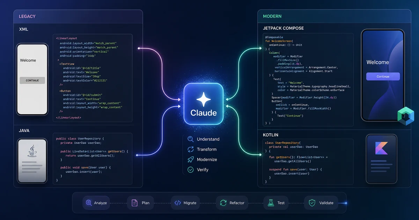Viewport: 419px width, 220px height.
Task: Click "return userDao.getAllUsers();" line
Action: click(x=90, y=156)
